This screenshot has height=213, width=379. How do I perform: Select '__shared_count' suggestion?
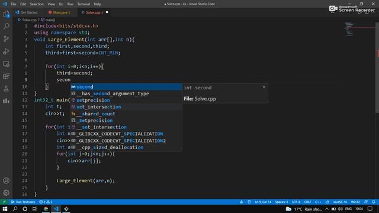126,114
